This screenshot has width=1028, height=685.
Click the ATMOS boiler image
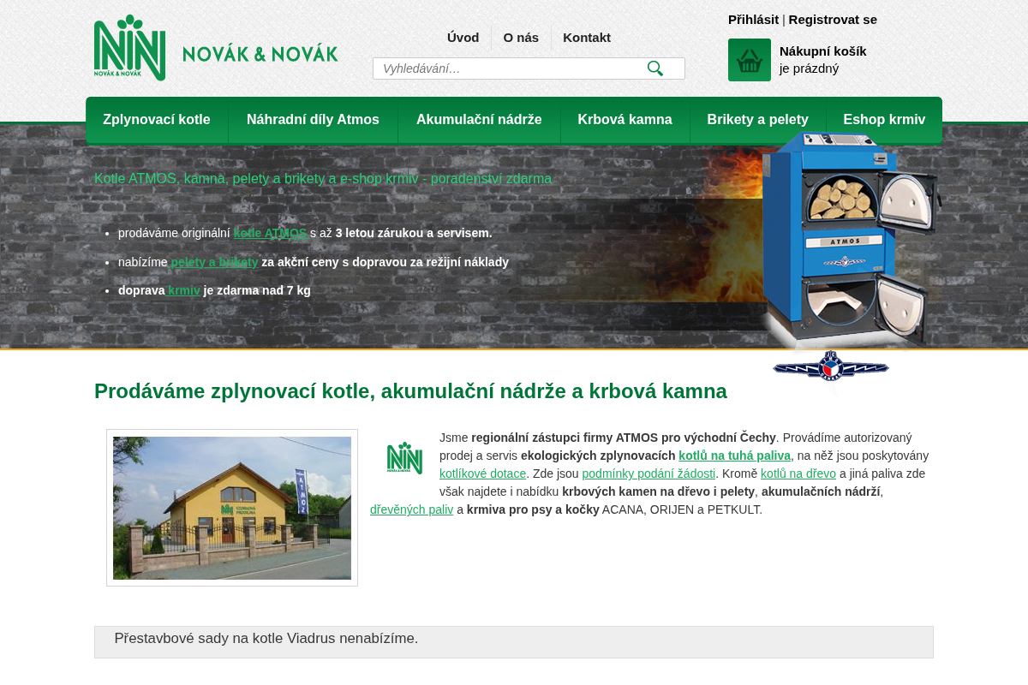coord(851,240)
